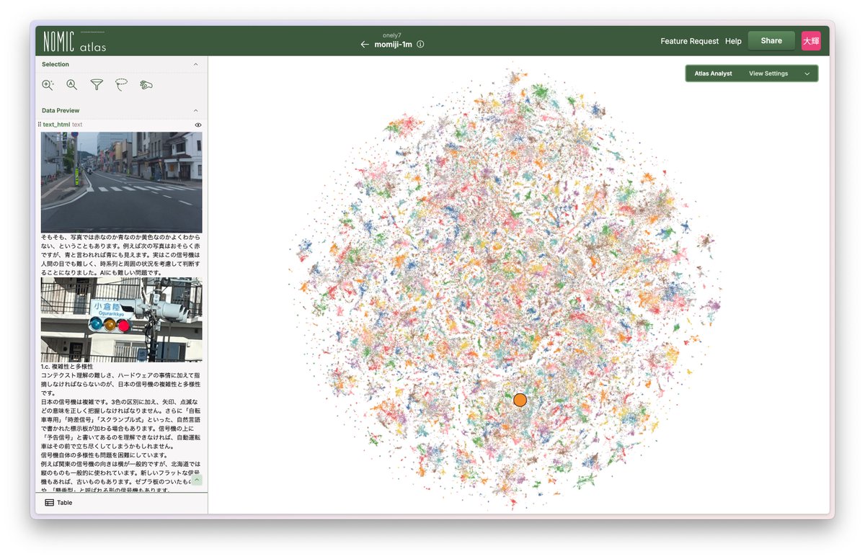Select the vector search tool with magnifier sparkles
Screen dimensions: 865x559
[48, 85]
